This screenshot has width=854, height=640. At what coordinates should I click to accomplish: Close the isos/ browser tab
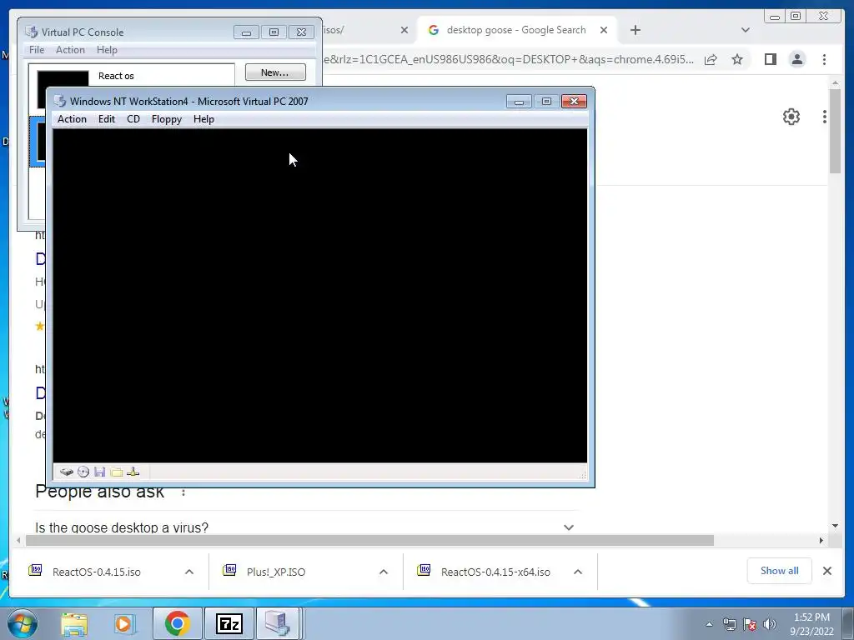(404, 31)
